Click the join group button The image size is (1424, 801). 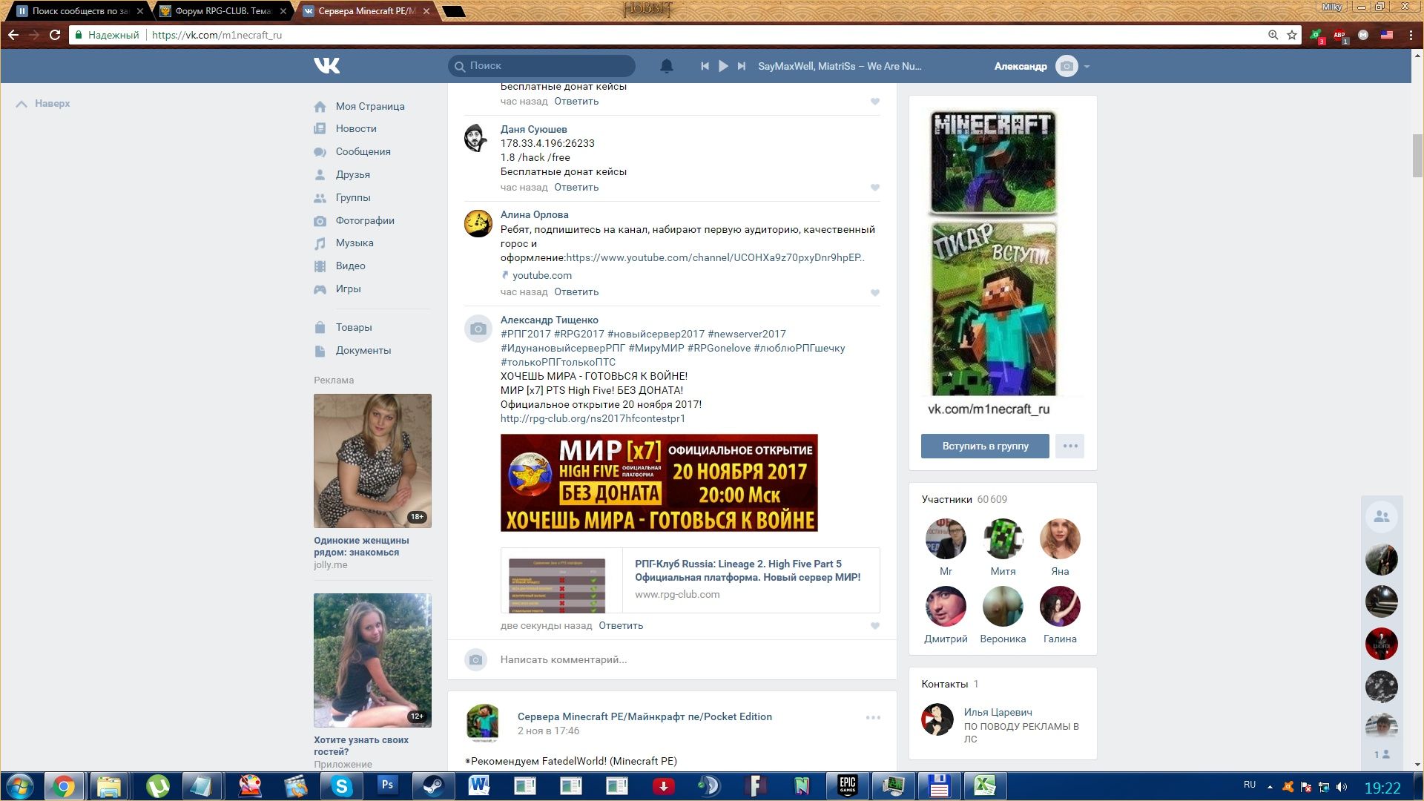pos(985,446)
